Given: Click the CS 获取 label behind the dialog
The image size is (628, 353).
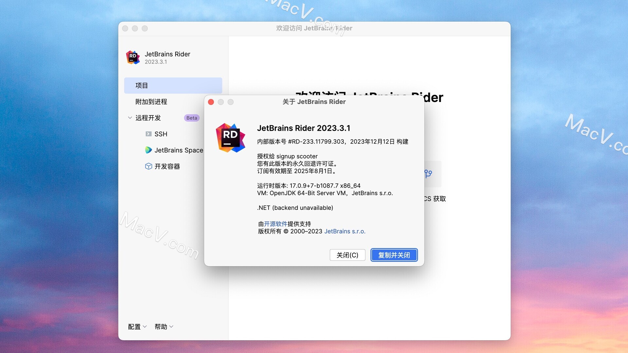Looking at the screenshot, I should coord(435,199).
